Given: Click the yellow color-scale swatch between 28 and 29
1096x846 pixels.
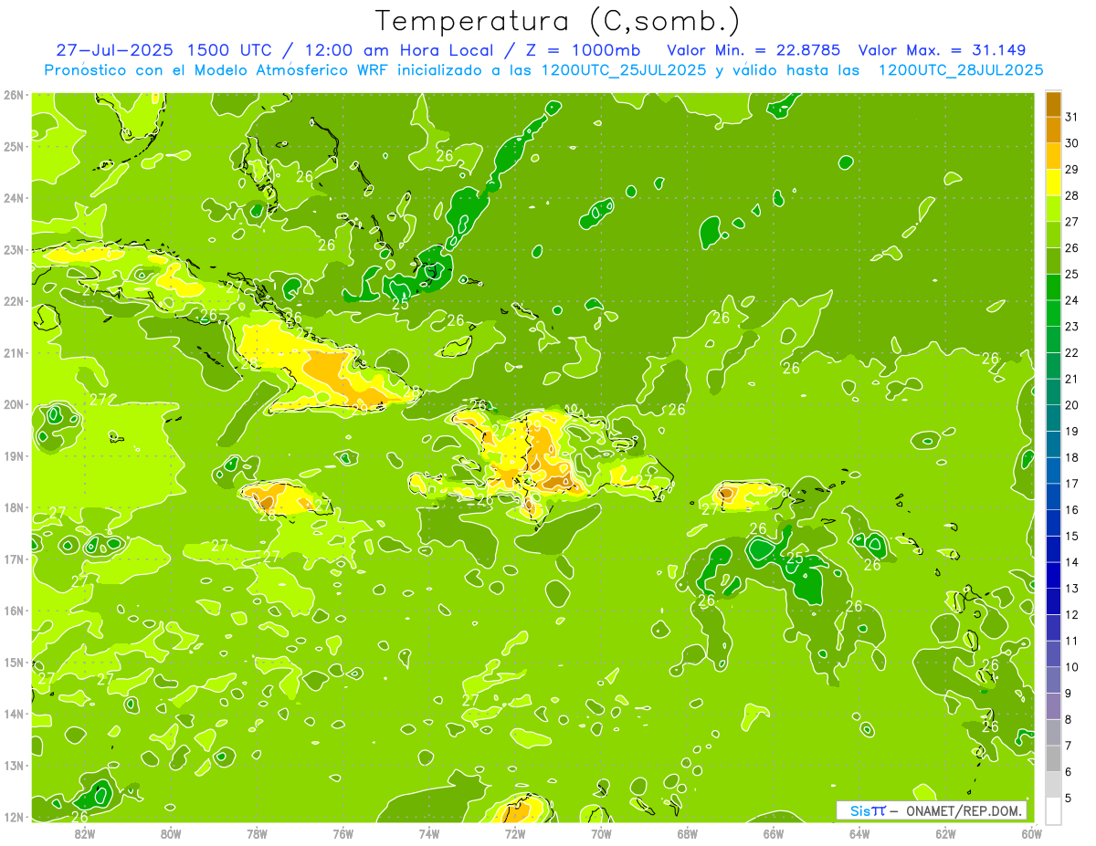Looking at the screenshot, I should click(x=1053, y=183).
